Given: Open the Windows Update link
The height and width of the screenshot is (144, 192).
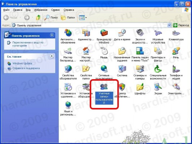Looking at the screenshot, I should [x=22, y=63].
